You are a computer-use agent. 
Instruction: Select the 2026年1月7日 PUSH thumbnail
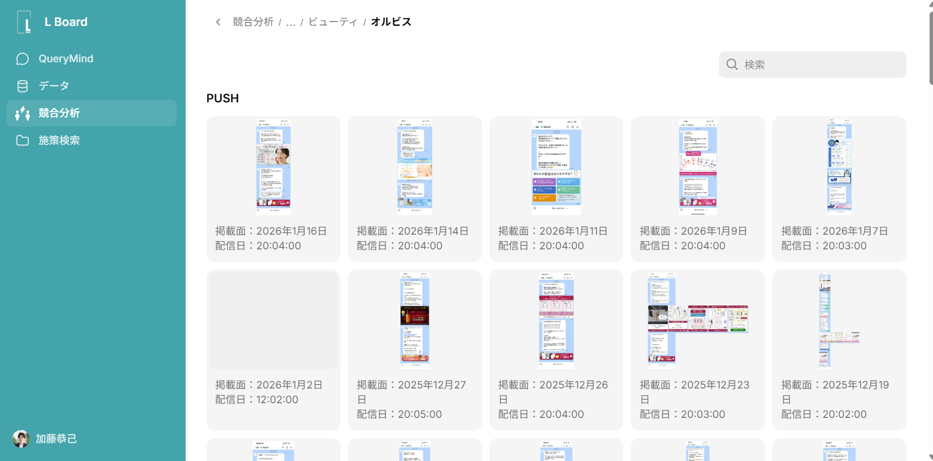click(839, 167)
